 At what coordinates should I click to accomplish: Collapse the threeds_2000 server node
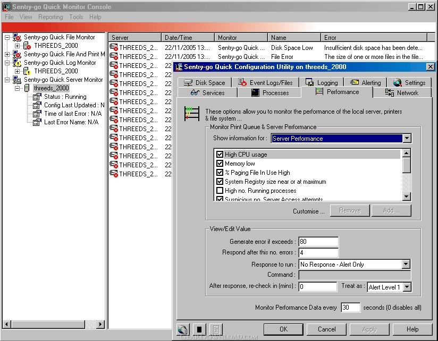[x=18, y=88]
